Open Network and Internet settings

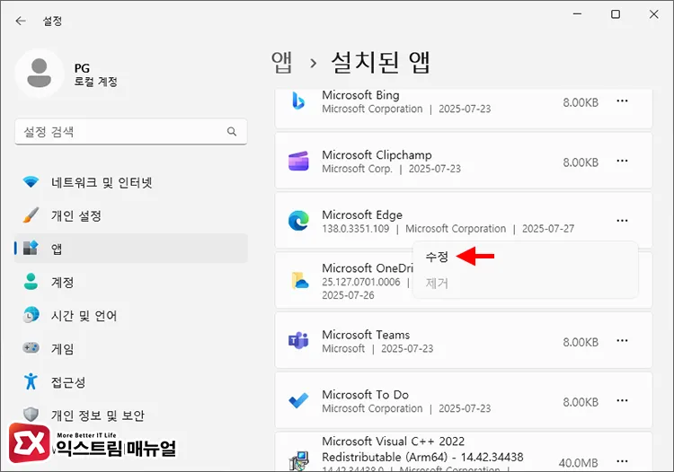click(130, 182)
